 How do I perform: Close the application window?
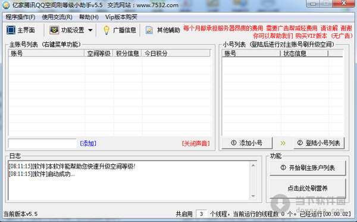[344, 4]
